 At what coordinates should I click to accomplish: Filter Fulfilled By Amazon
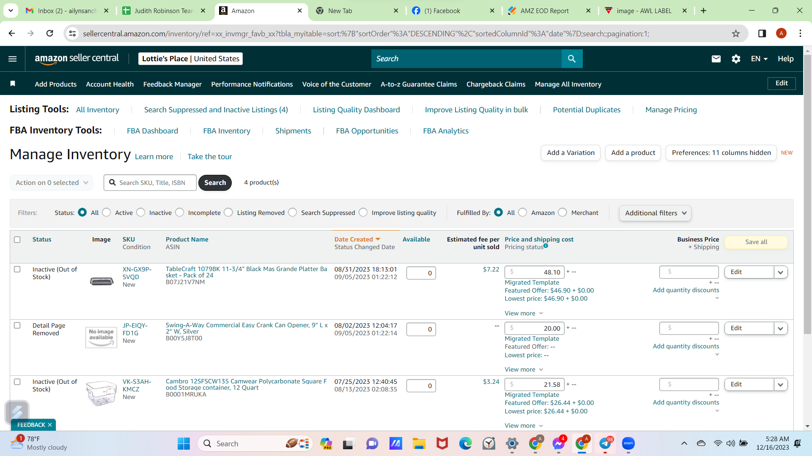[x=523, y=212]
